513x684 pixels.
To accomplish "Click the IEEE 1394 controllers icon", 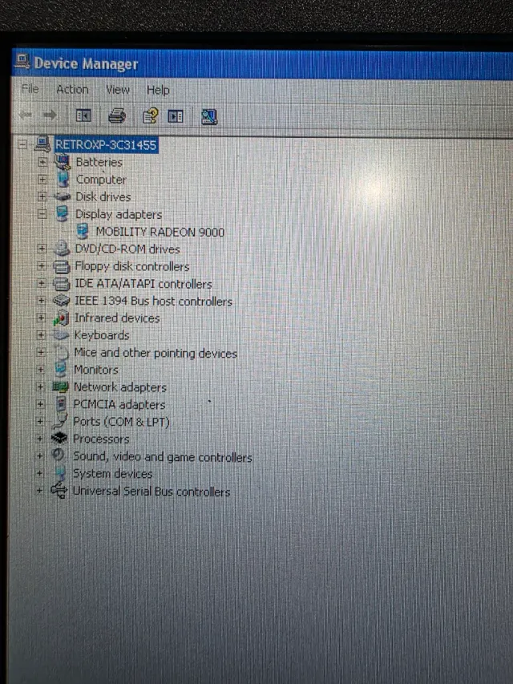I will tap(61, 301).
